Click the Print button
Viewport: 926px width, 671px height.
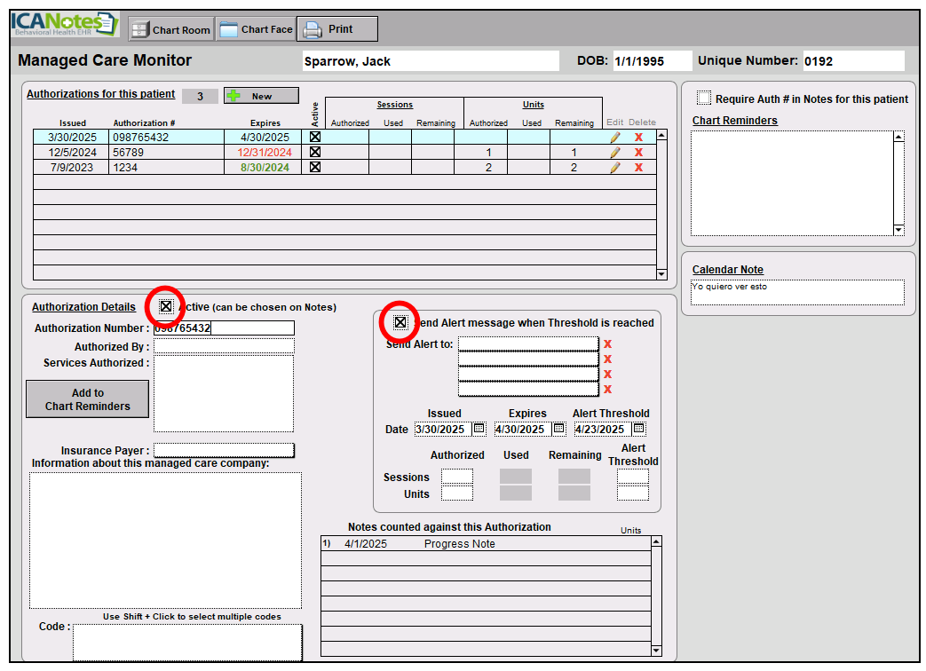[336, 29]
